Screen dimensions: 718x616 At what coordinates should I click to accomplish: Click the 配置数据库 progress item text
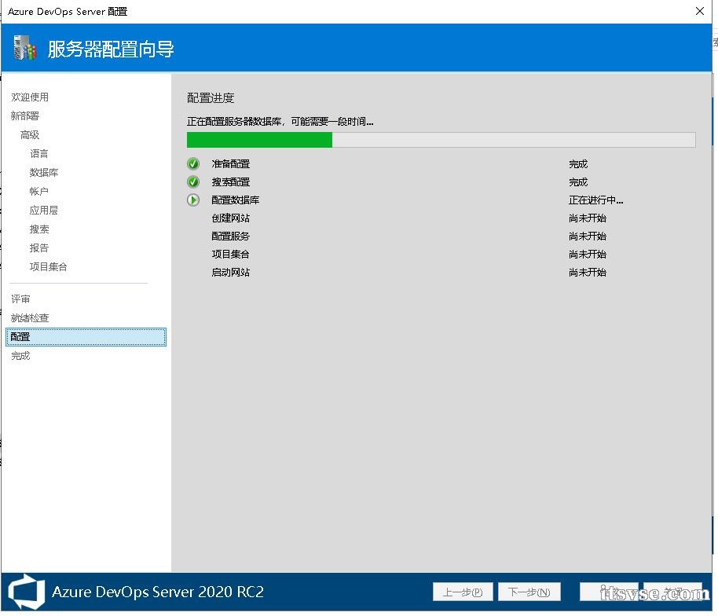click(x=236, y=200)
